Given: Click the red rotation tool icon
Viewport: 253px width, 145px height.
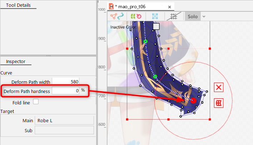Looking at the screenshot, I should pyautogui.click(x=139, y=16).
